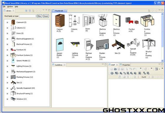Click the Find family or type field
This screenshot has height=113, width=165.
pyautogui.click(x=27, y=16)
